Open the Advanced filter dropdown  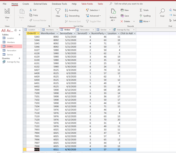click(93, 16)
